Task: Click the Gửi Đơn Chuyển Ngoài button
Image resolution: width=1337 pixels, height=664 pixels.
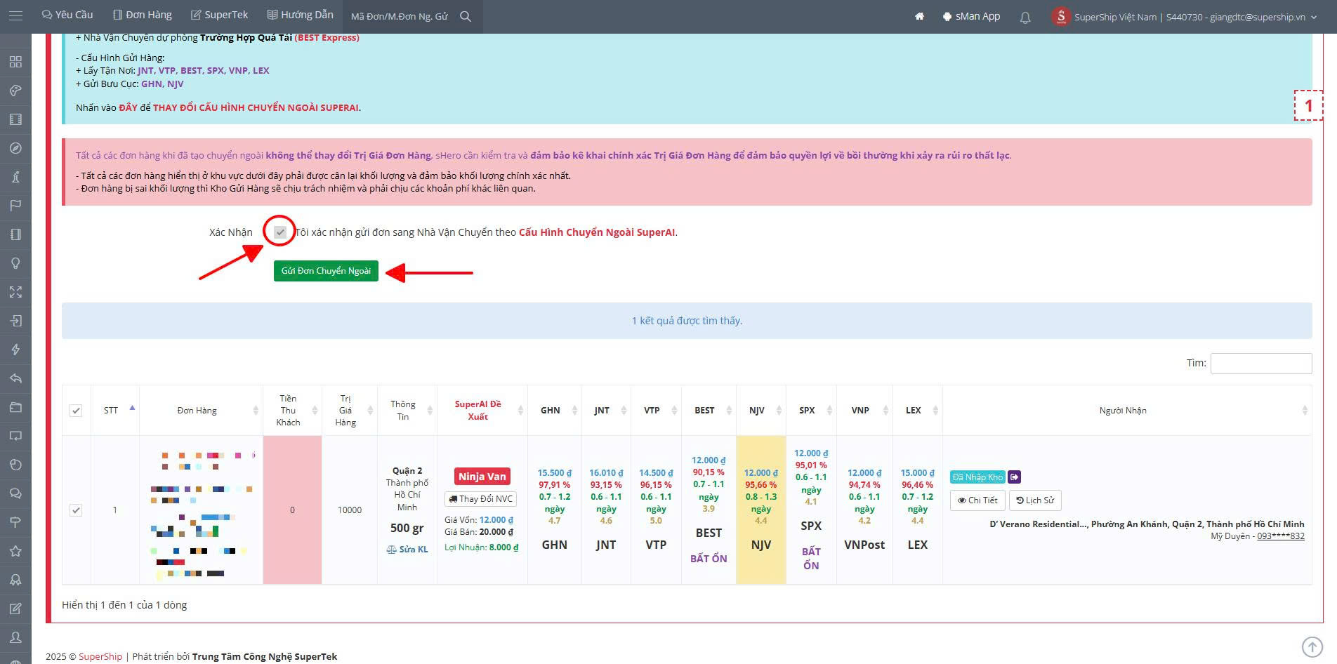Action: pyautogui.click(x=326, y=271)
